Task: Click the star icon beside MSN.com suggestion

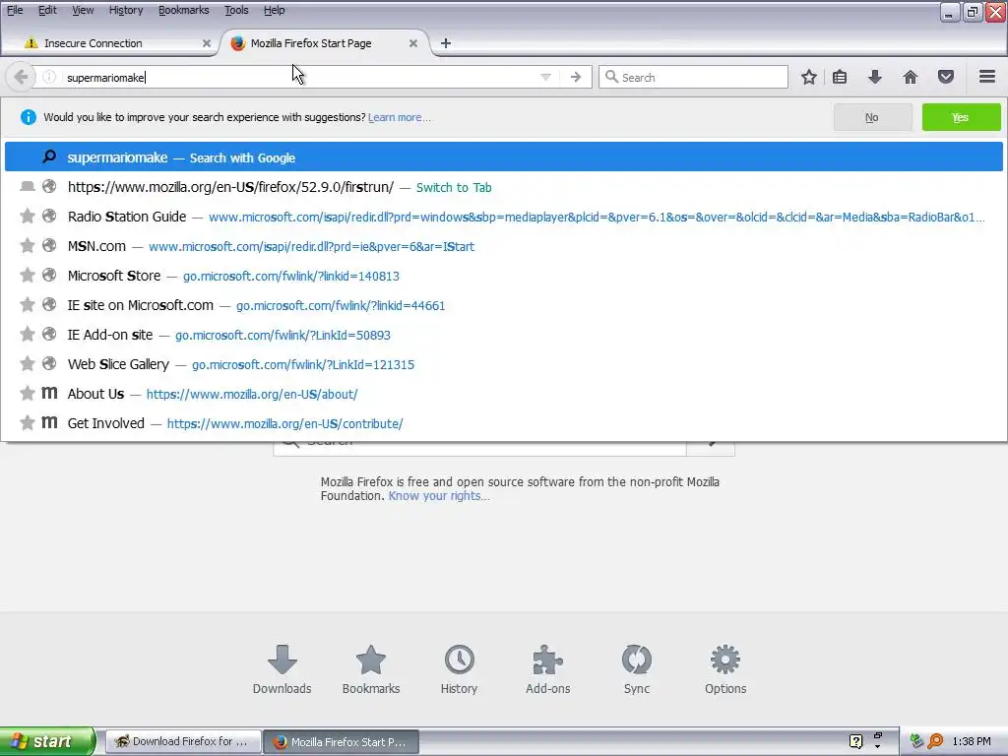Action: click(27, 245)
